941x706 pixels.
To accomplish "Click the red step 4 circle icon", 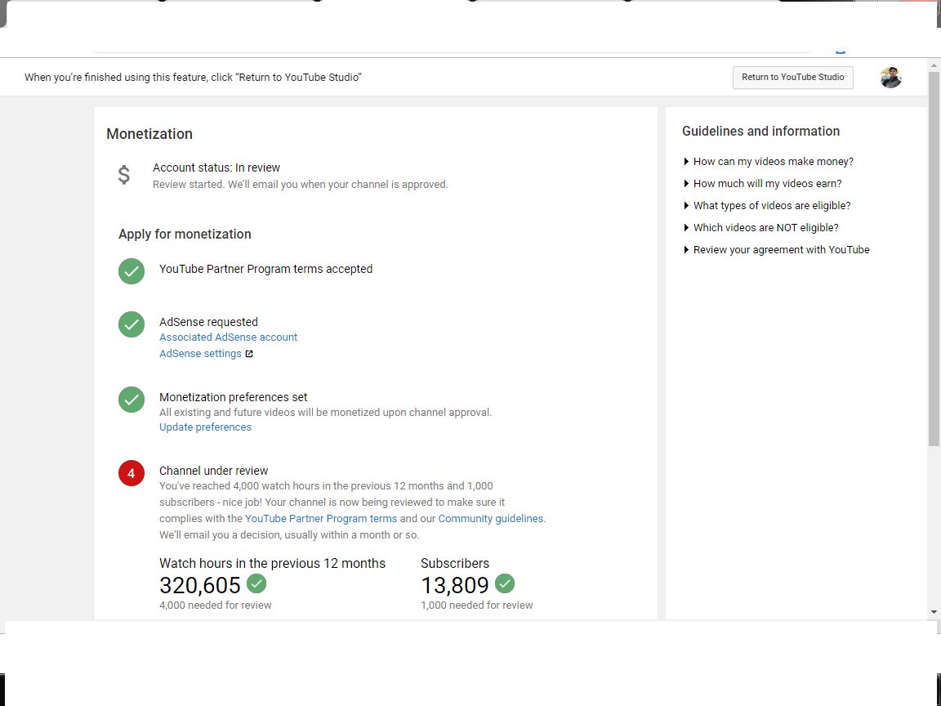I will tap(132, 474).
